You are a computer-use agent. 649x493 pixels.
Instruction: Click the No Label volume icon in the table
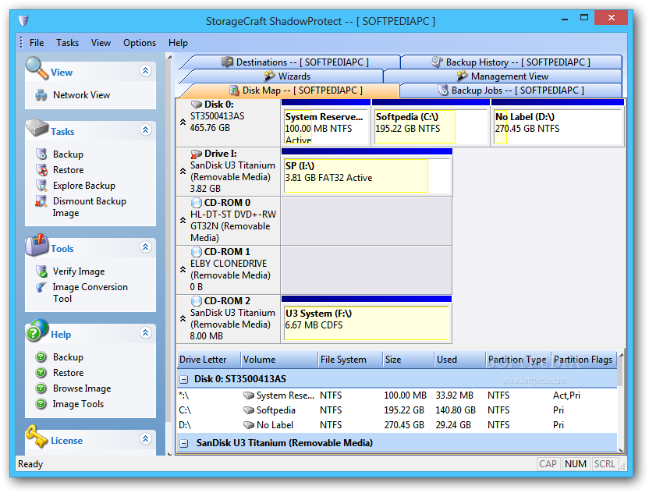(249, 425)
